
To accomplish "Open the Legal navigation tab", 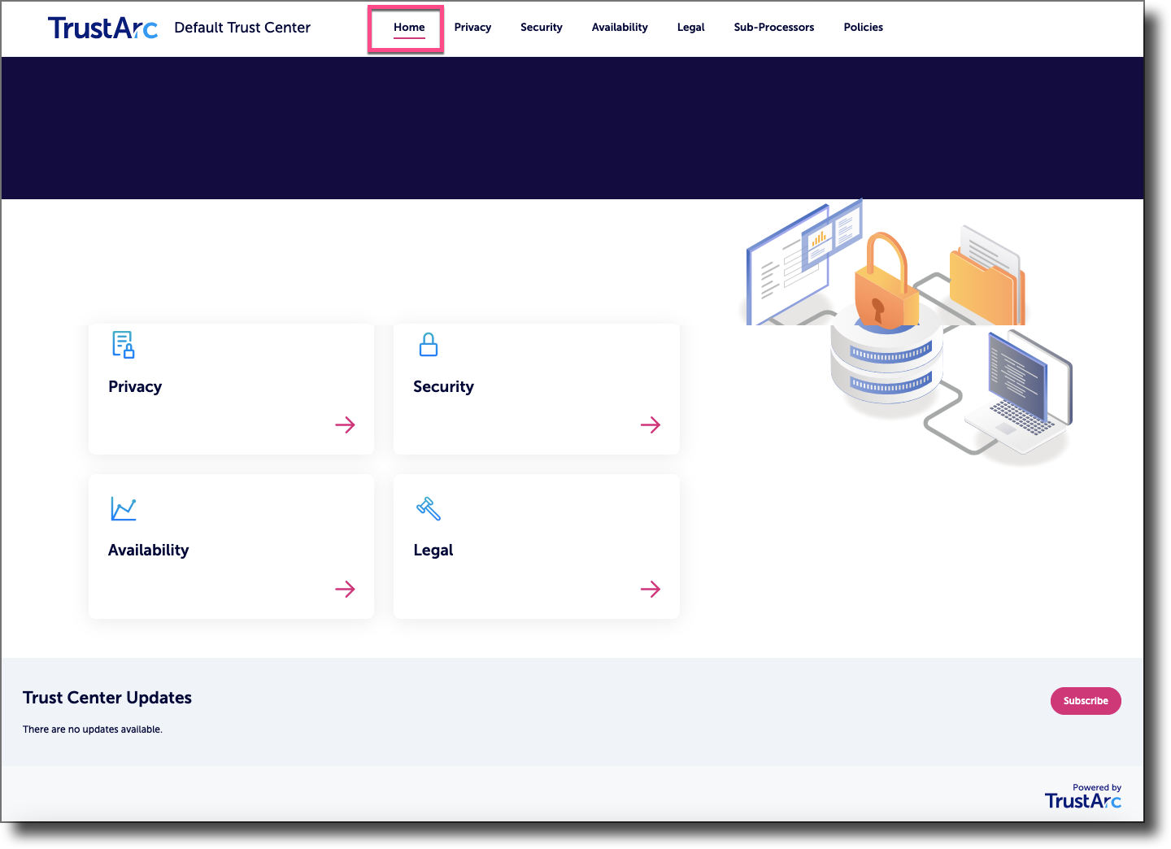I will [691, 28].
